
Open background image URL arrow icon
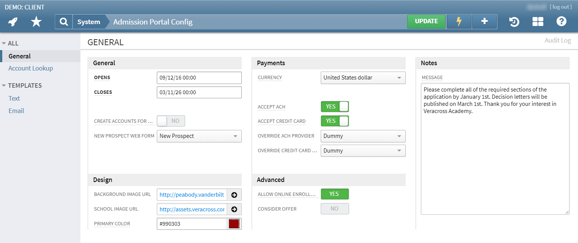[x=234, y=195]
